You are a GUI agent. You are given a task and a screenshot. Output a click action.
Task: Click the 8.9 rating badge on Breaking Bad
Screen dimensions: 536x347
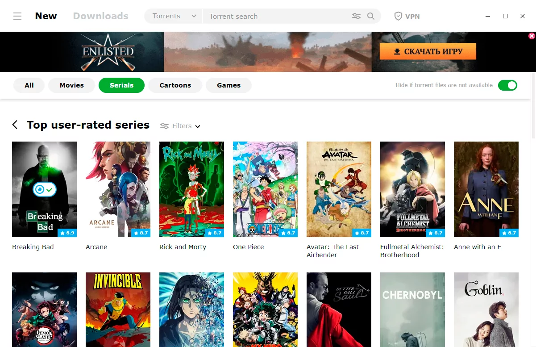pos(67,233)
